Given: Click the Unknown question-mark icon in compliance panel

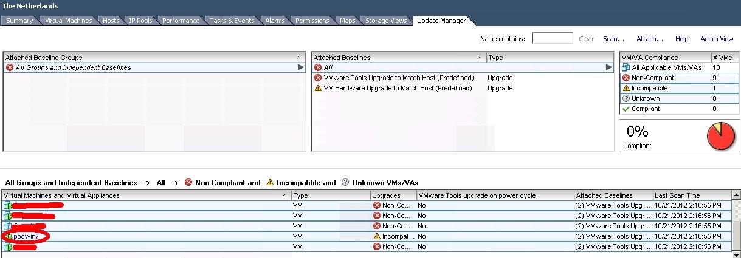Looking at the screenshot, I should [x=626, y=98].
